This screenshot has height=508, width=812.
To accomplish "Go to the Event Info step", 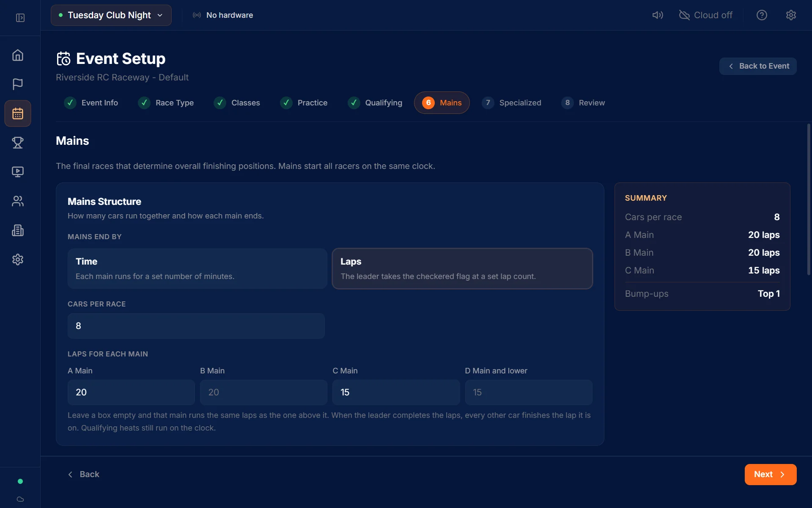I will 91,103.
